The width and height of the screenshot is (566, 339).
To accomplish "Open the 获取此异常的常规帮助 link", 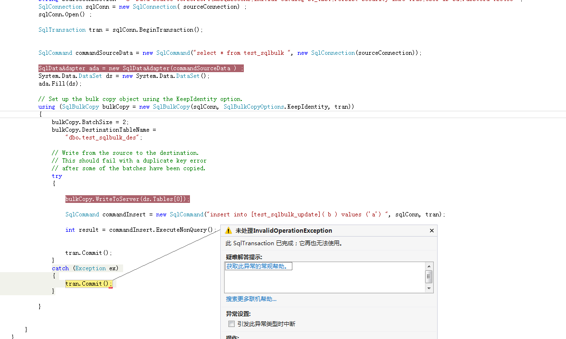I will point(258,266).
